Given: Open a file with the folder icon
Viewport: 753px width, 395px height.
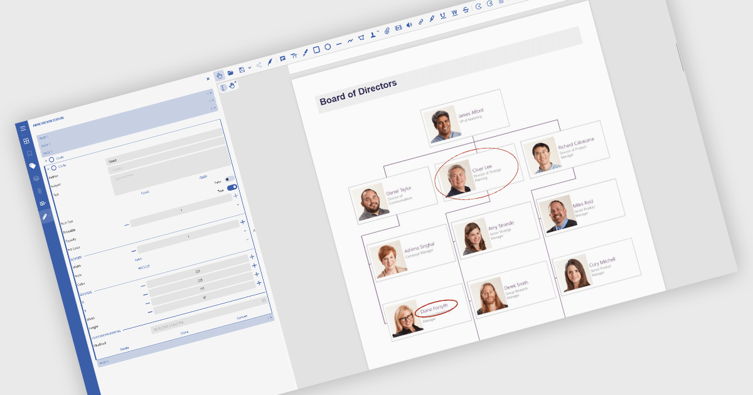Looking at the screenshot, I should (x=231, y=73).
